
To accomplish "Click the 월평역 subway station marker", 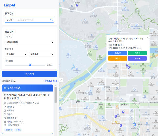I will point(78,100).
